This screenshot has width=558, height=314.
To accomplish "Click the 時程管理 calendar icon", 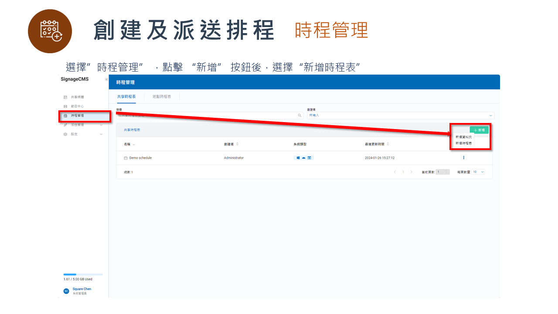I will coord(66,116).
